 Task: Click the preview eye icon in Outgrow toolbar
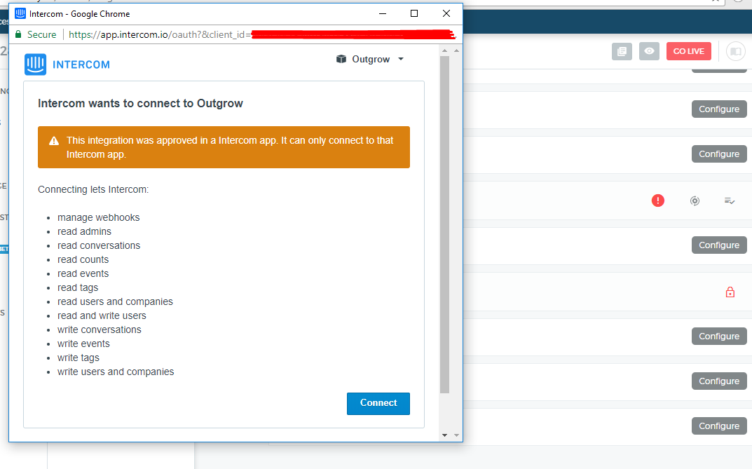coord(650,51)
